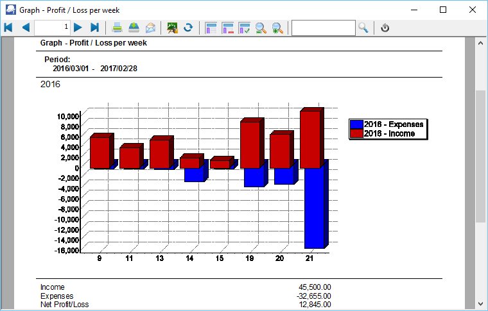Click the search magnifier button
The width and height of the screenshot is (488, 311).
click(x=363, y=28)
